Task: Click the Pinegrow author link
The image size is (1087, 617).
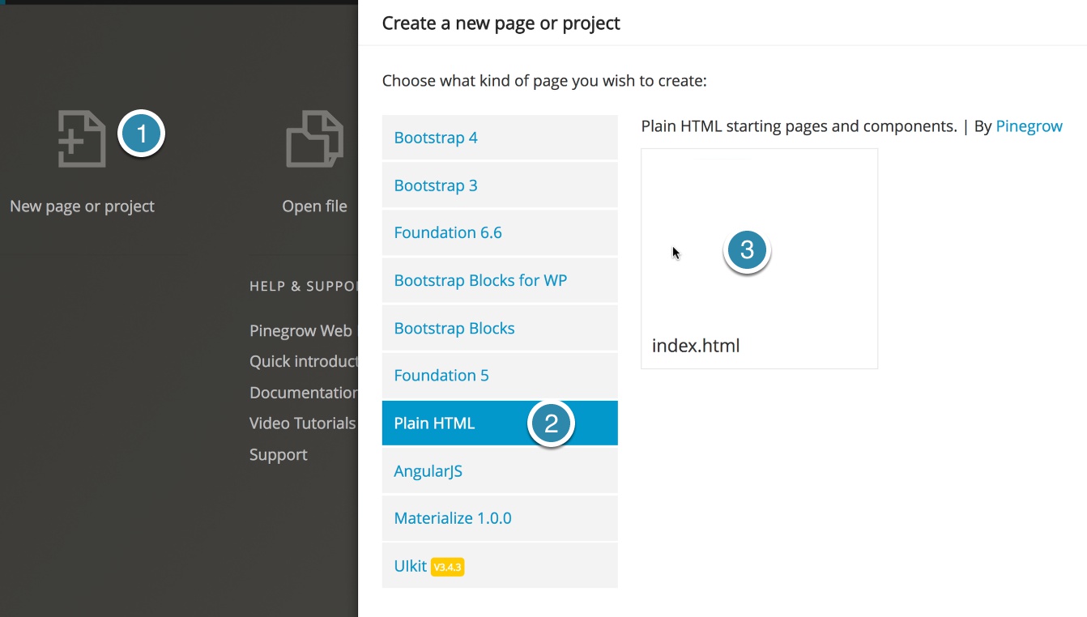Action: coord(1029,126)
